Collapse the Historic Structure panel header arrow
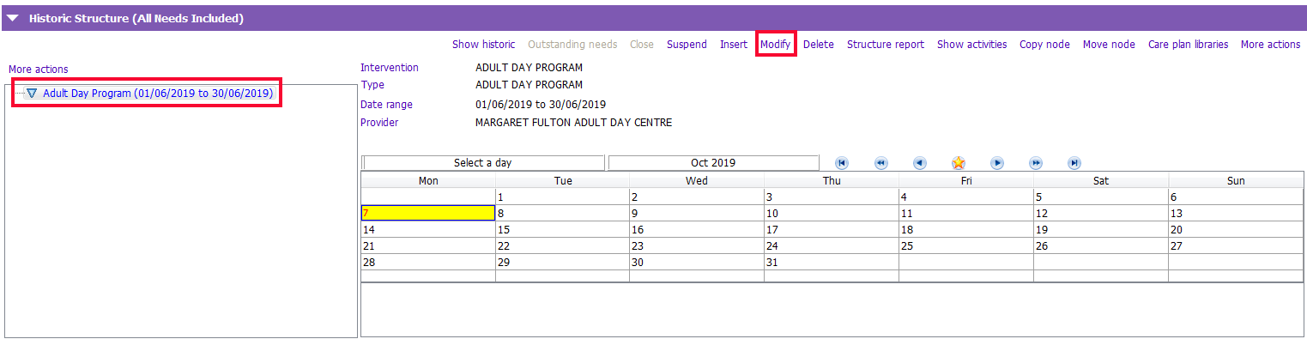 pyautogui.click(x=13, y=18)
